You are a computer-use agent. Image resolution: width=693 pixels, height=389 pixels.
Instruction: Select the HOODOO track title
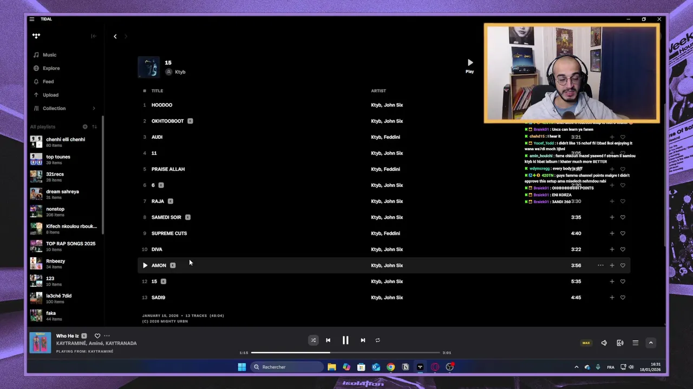[x=162, y=105]
